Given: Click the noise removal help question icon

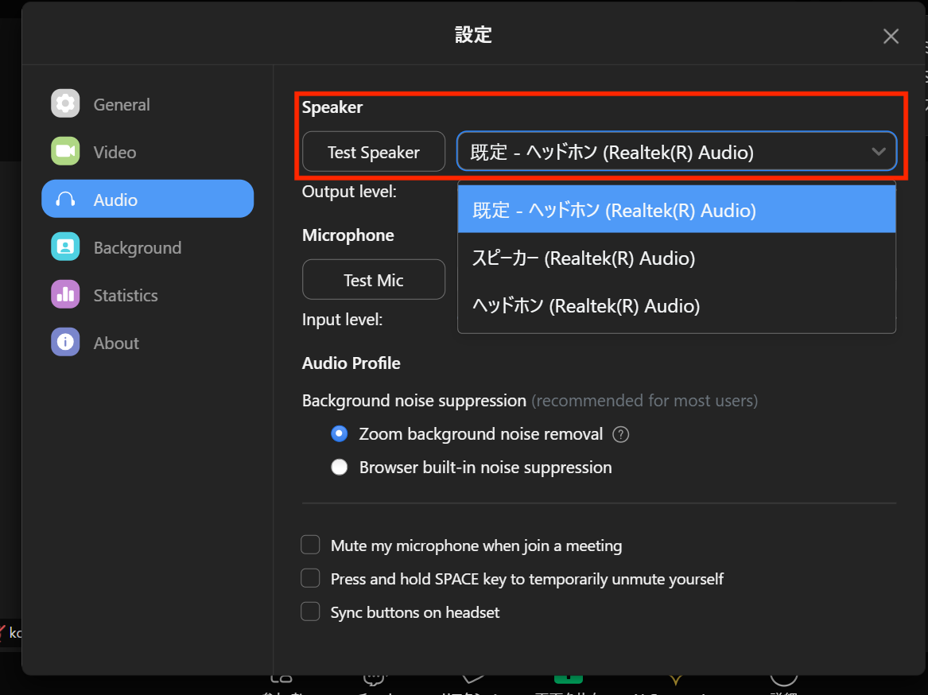Looking at the screenshot, I should tap(621, 434).
